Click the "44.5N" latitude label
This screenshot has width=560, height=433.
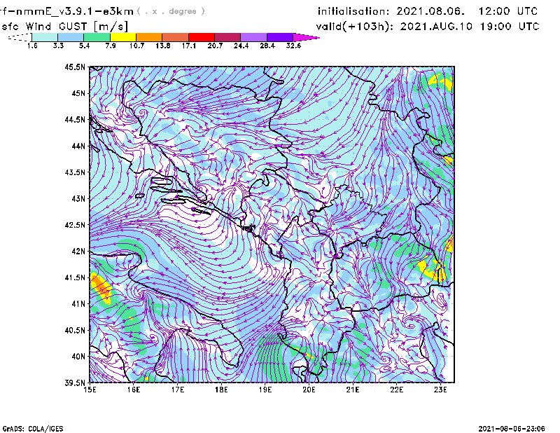(75, 119)
